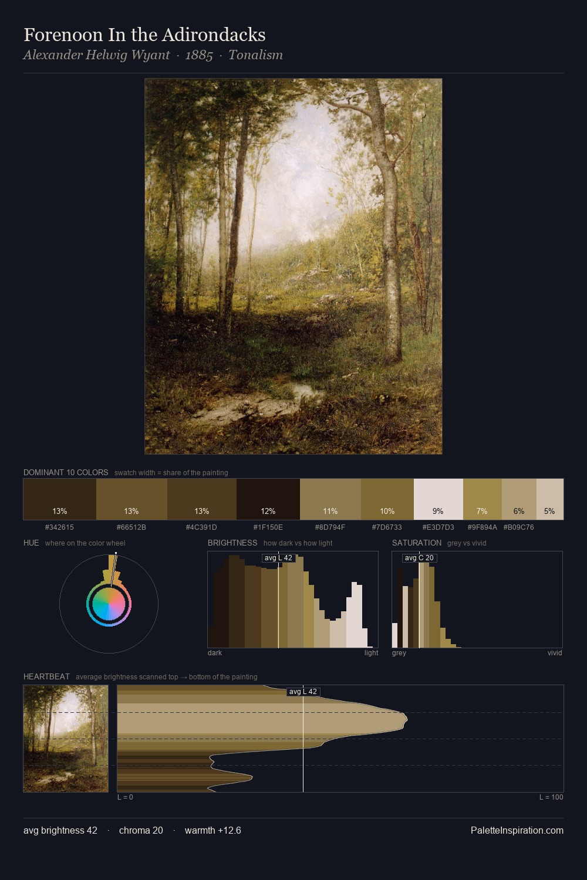Click the hex code #8D794F label
This screenshot has height=880, width=587.
tap(330, 527)
